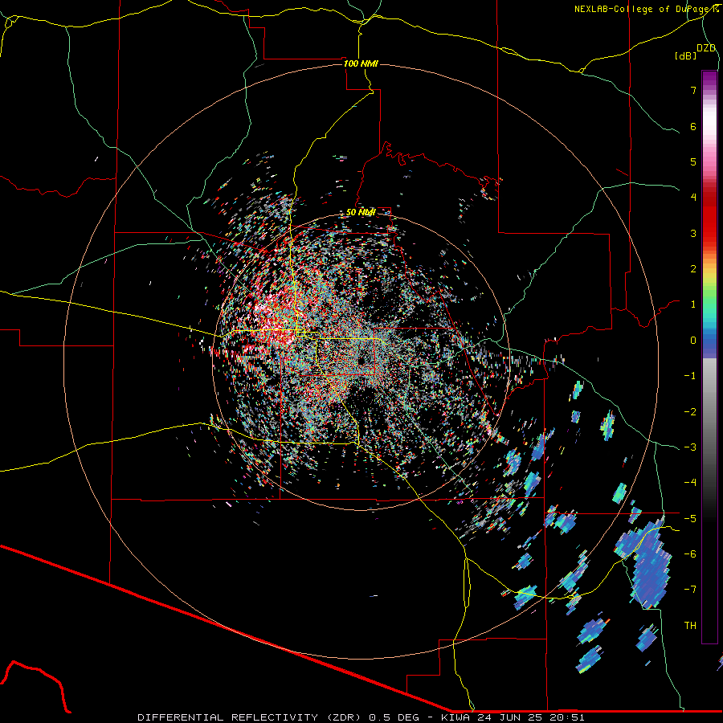Click the "4" tick label on the scale

(x=693, y=198)
